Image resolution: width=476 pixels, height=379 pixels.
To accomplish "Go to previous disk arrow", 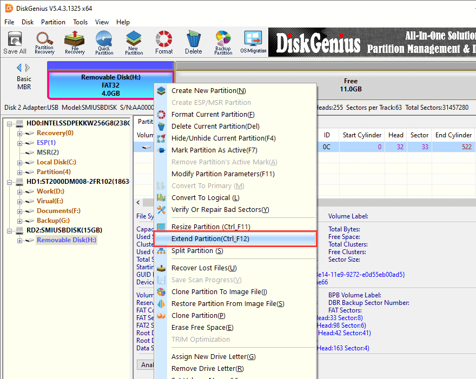I will point(19,68).
